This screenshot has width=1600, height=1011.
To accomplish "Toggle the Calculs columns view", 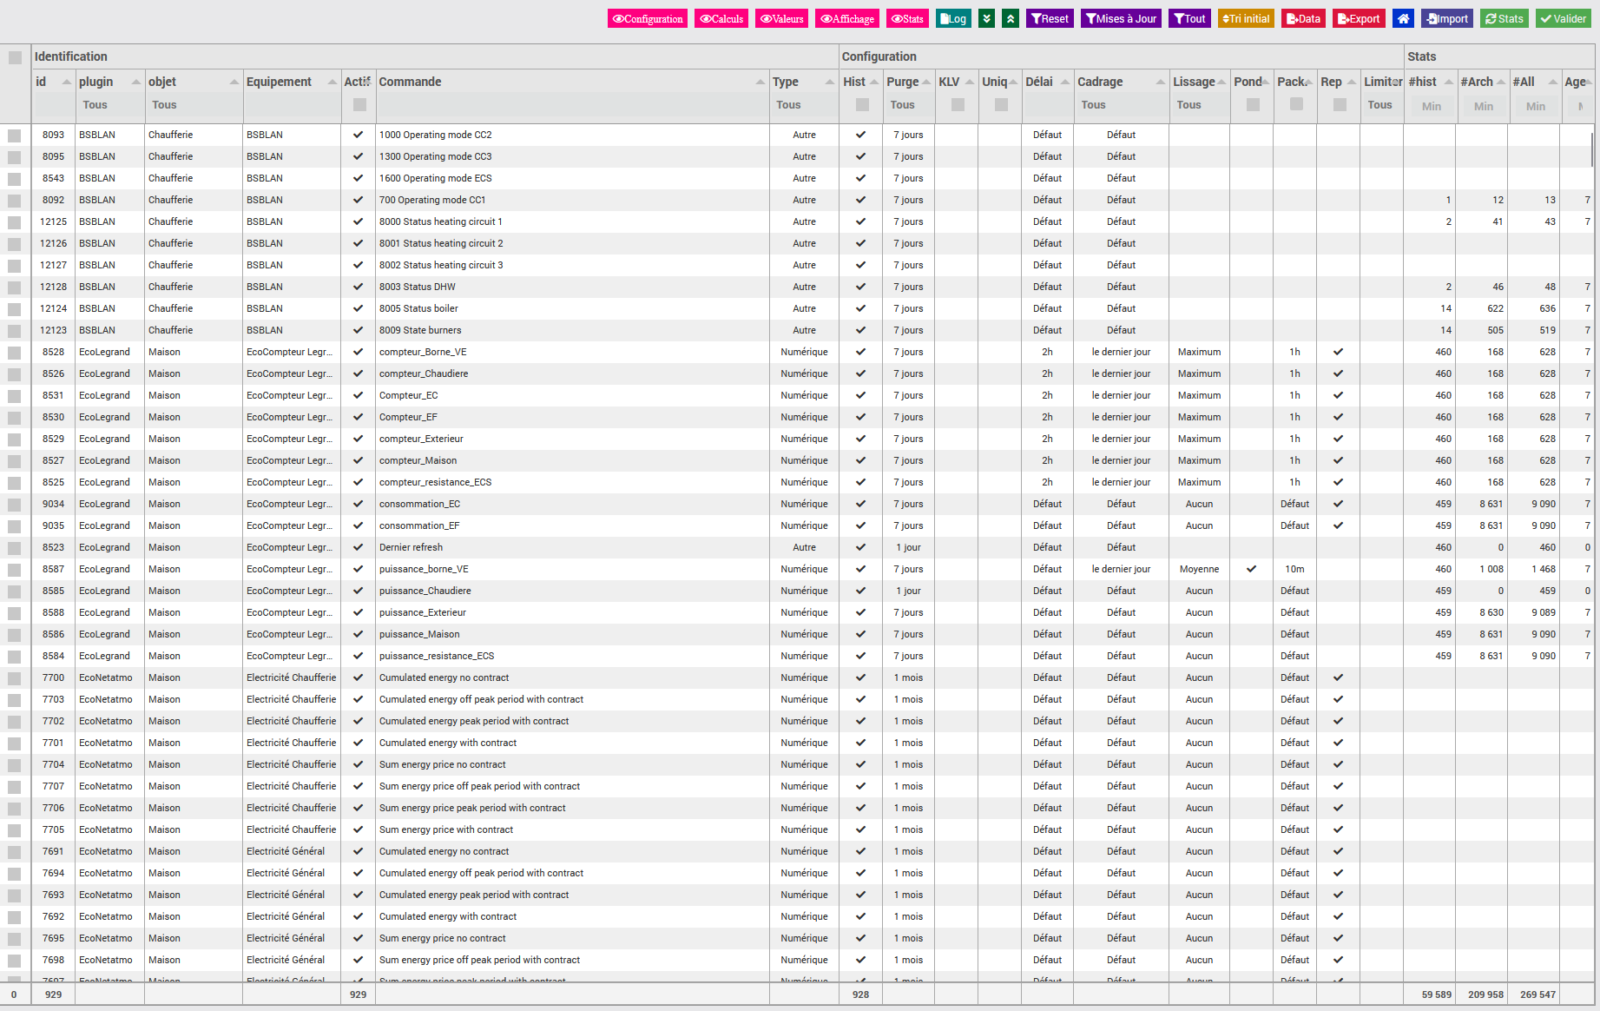I will [721, 18].
